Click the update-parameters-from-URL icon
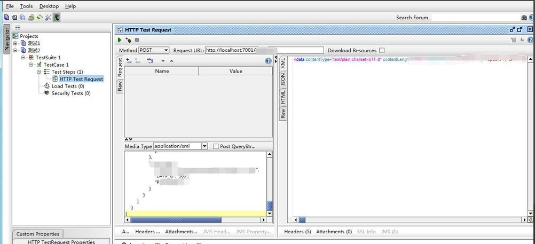Image resolution: width=535 pixels, height=244 pixels. tap(150, 61)
